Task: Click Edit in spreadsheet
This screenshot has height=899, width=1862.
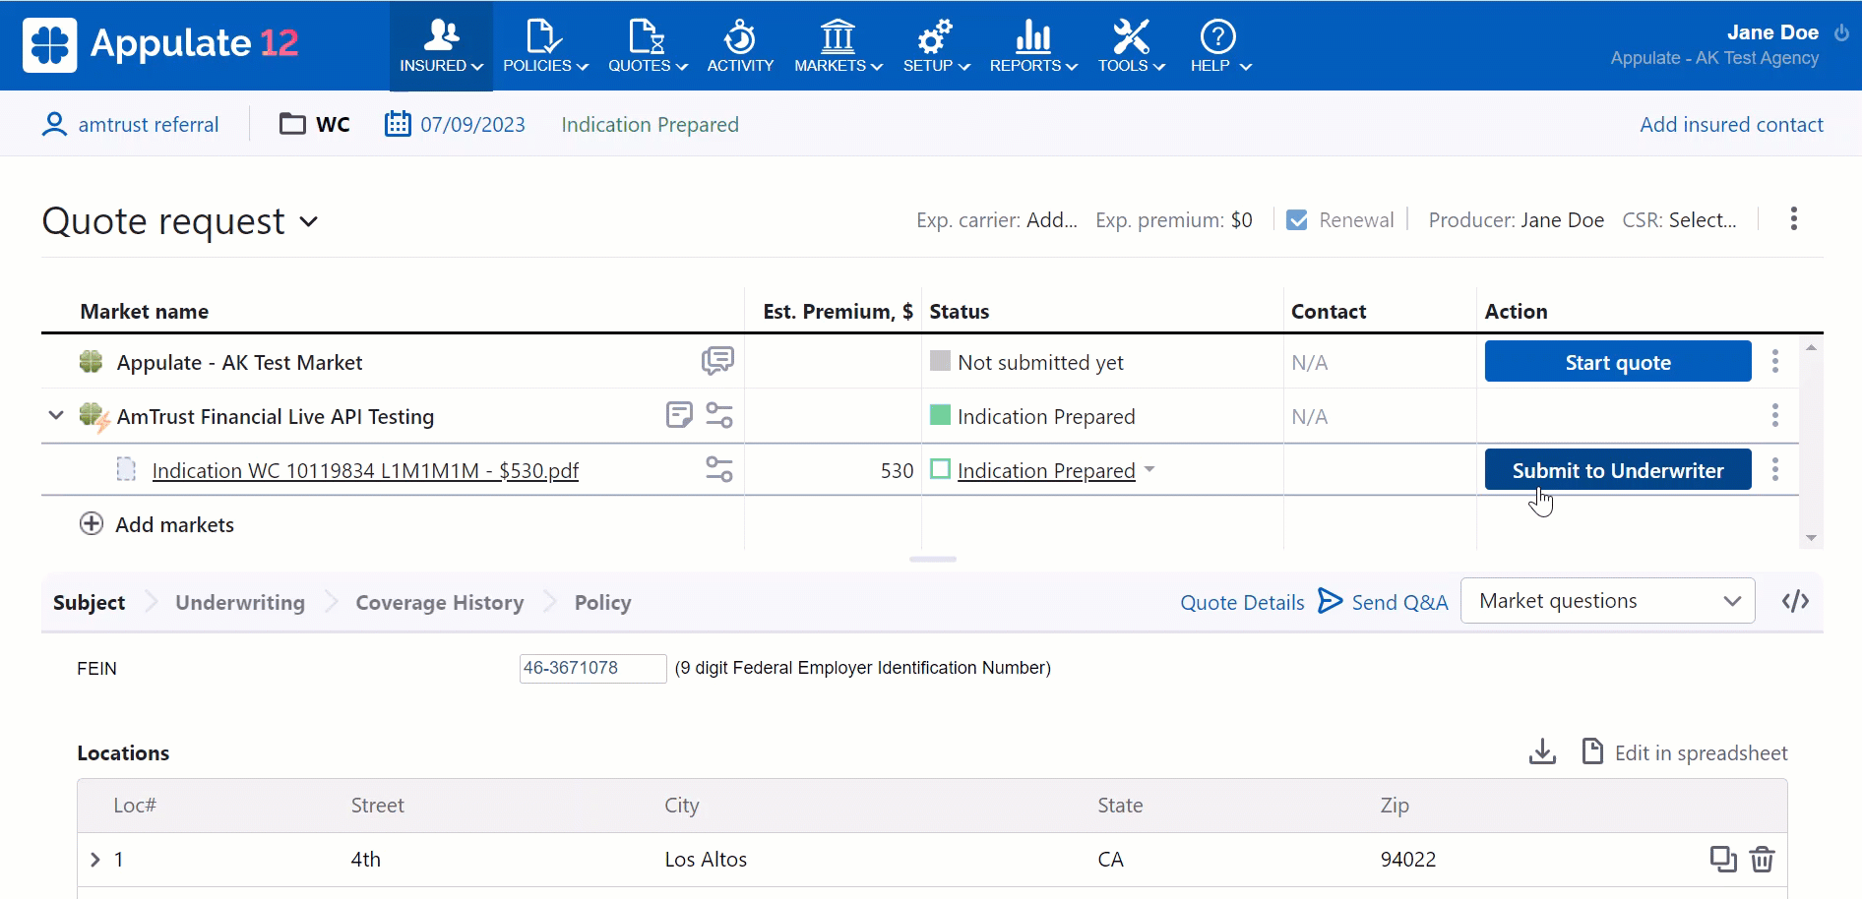Action: tap(1684, 752)
